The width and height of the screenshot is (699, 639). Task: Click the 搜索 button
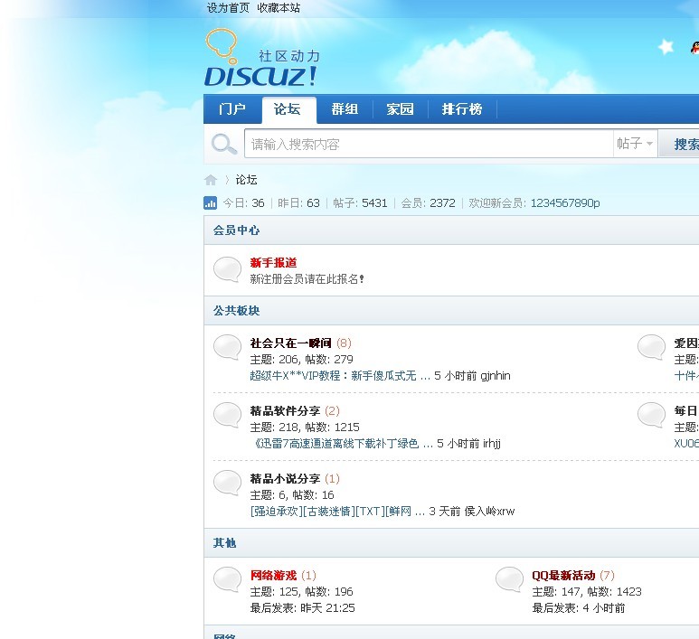tap(679, 144)
